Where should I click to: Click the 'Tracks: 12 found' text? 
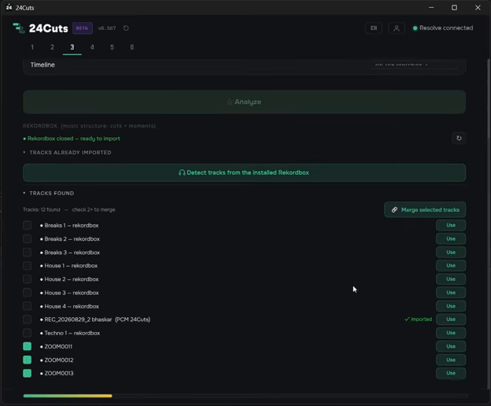(x=42, y=210)
